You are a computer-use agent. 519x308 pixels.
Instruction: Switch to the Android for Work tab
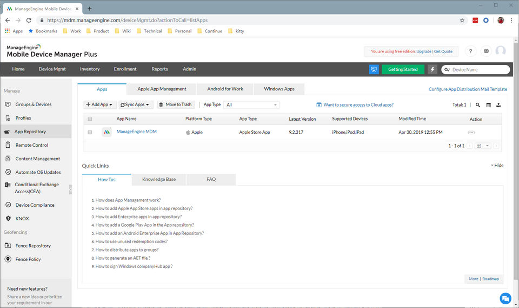(225, 89)
